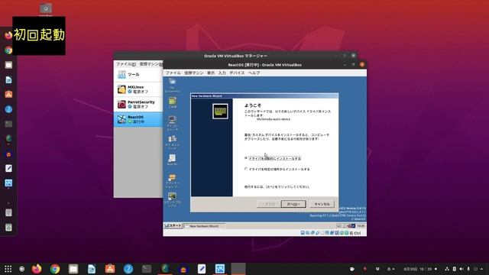Open Chrome from the left Ubuntu dock
The height and width of the screenshot is (275, 489).
[8, 50]
